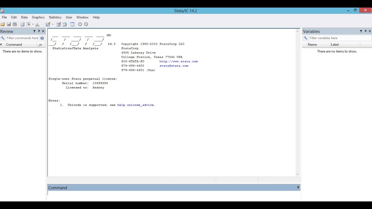Click the Variables panel filter funnel icon
The image size is (372, 209).
pyautogui.click(x=361, y=31)
